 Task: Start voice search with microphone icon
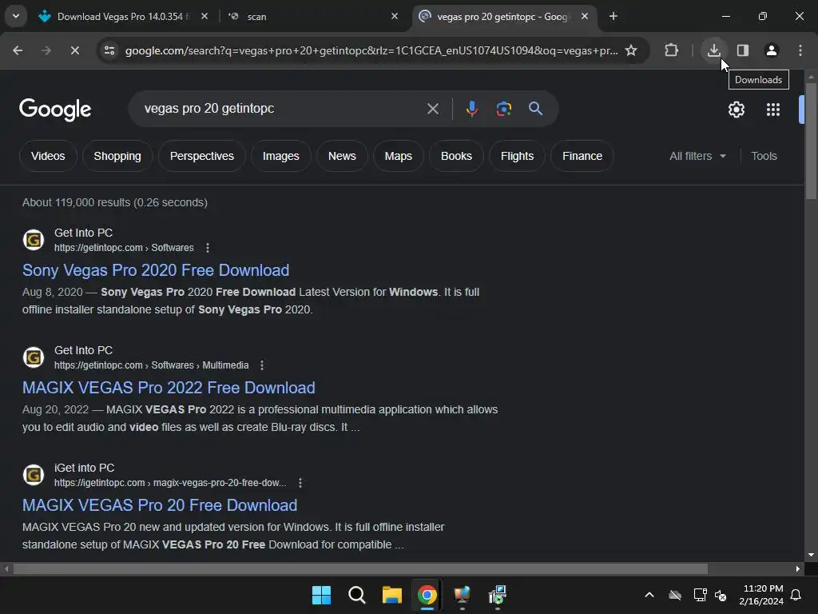tap(471, 109)
